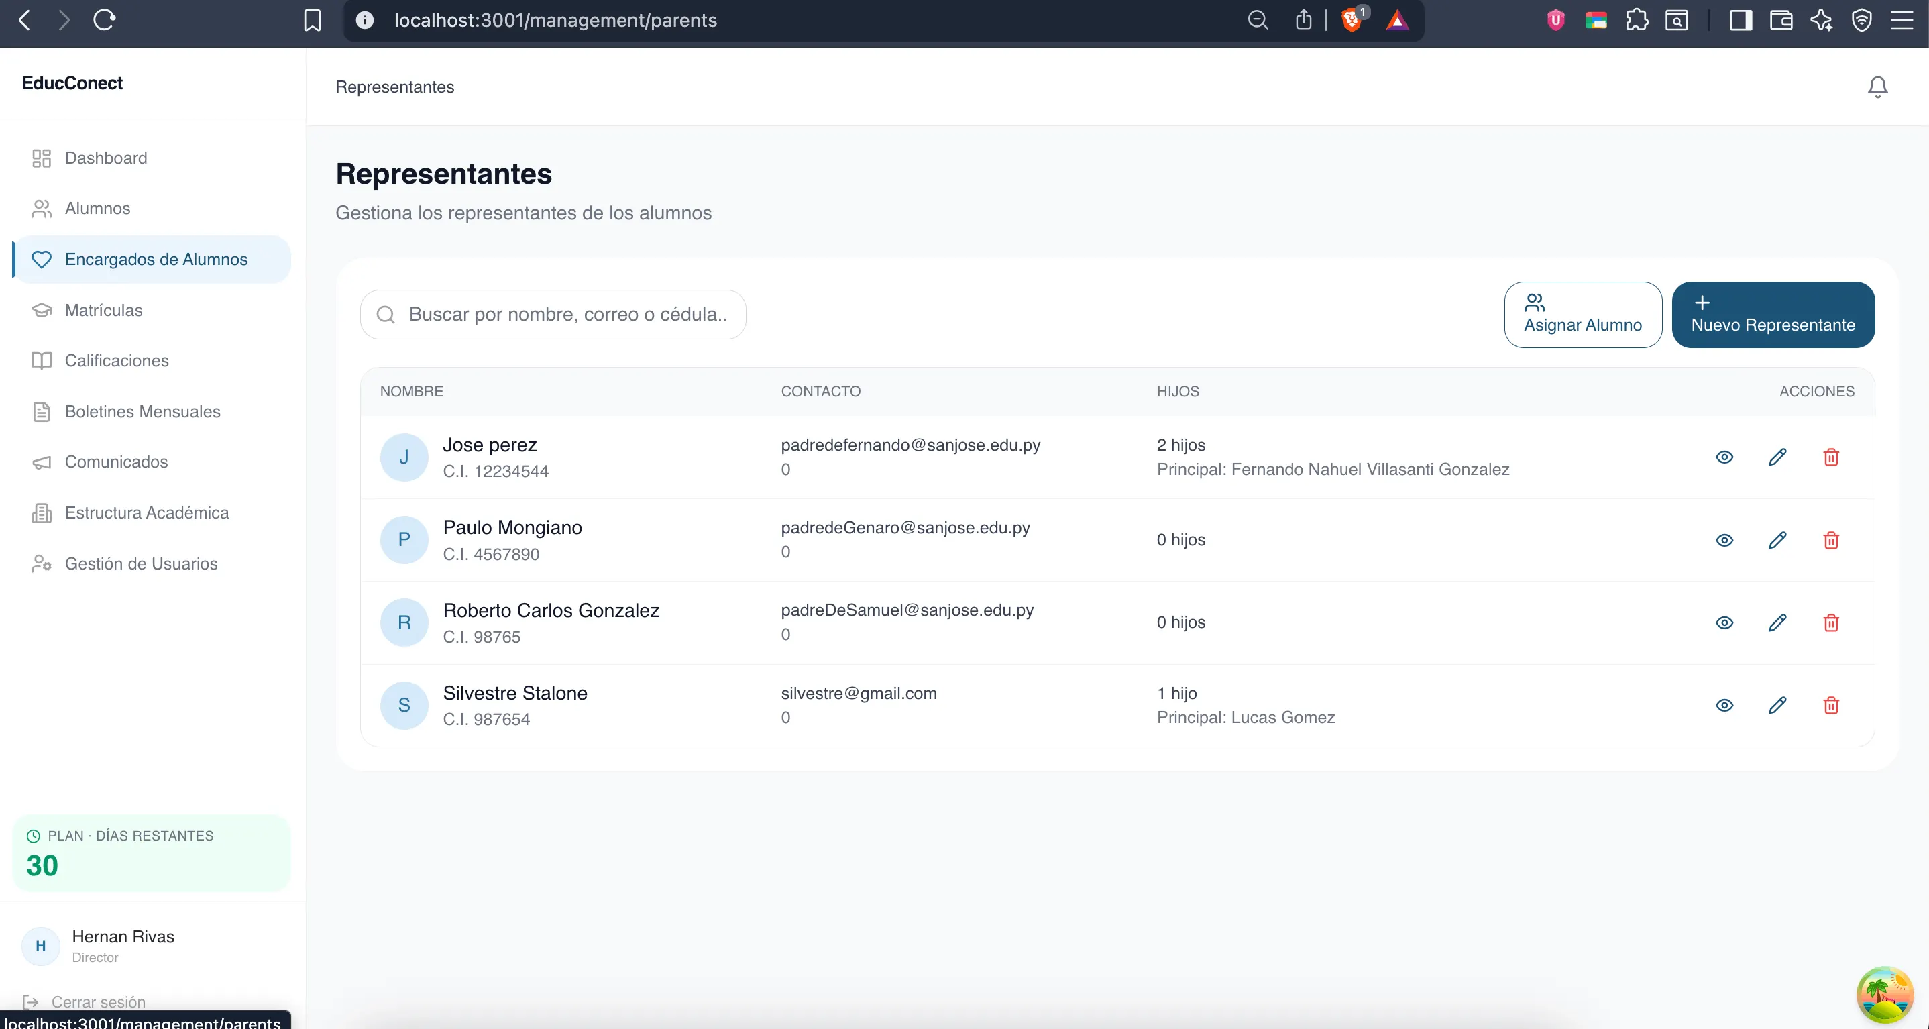Click the Brave shields icon in address bar
Image resolution: width=1929 pixels, height=1029 pixels.
click(1351, 20)
